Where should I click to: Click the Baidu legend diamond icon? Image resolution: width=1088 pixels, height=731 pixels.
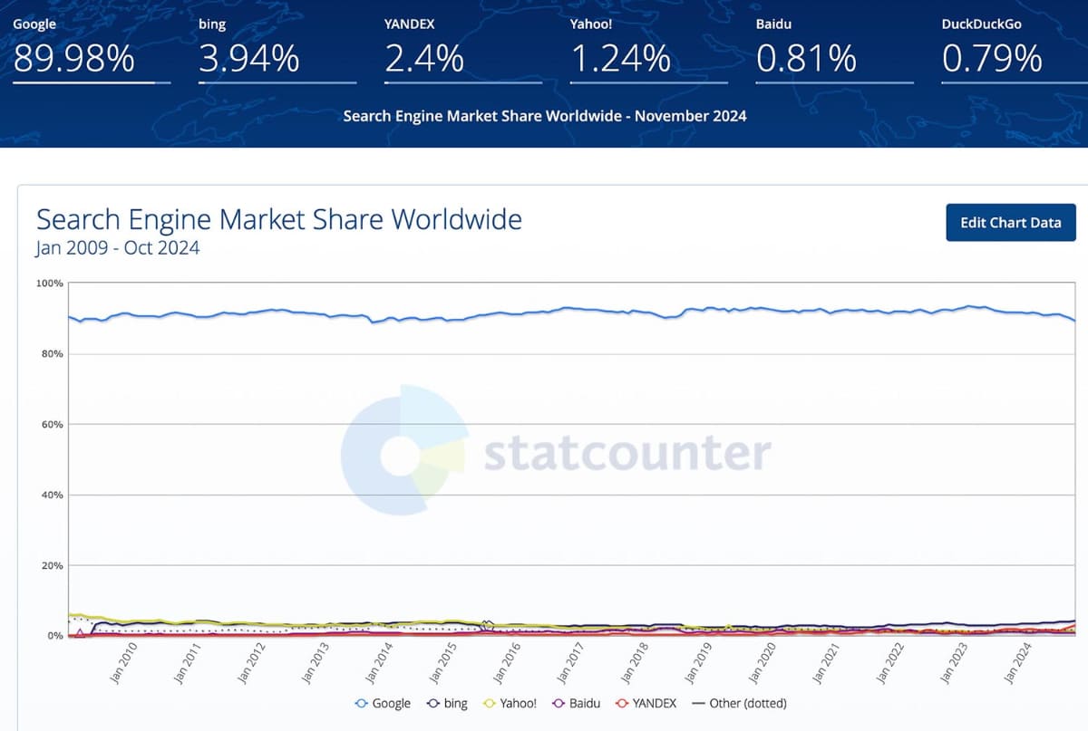tap(558, 704)
